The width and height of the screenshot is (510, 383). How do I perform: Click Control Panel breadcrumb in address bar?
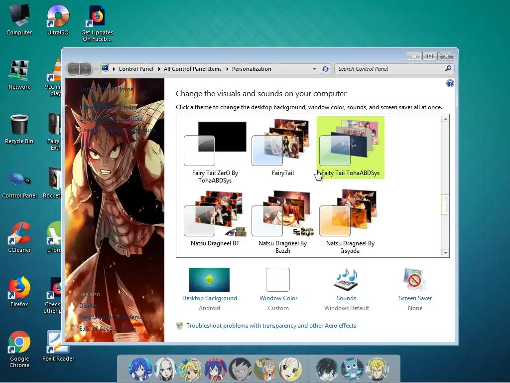coord(135,69)
